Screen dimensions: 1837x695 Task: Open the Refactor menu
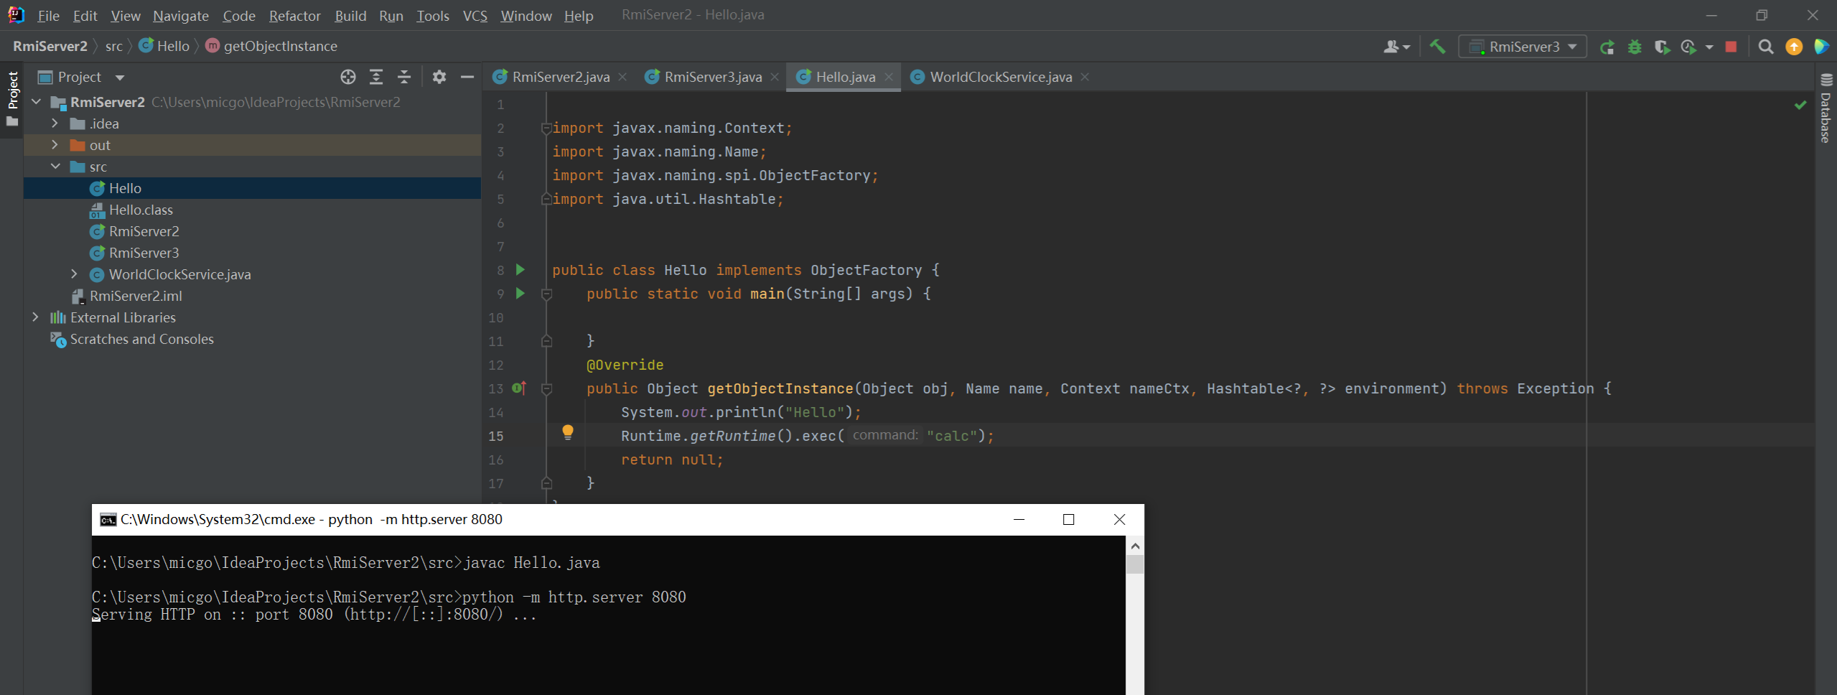pyautogui.click(x=295, y=16)
